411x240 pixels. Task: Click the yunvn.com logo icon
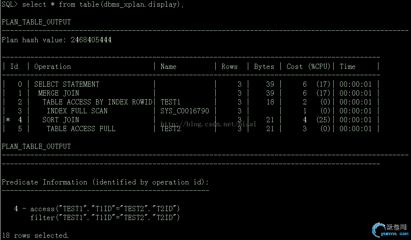click(x=380, y=229)
